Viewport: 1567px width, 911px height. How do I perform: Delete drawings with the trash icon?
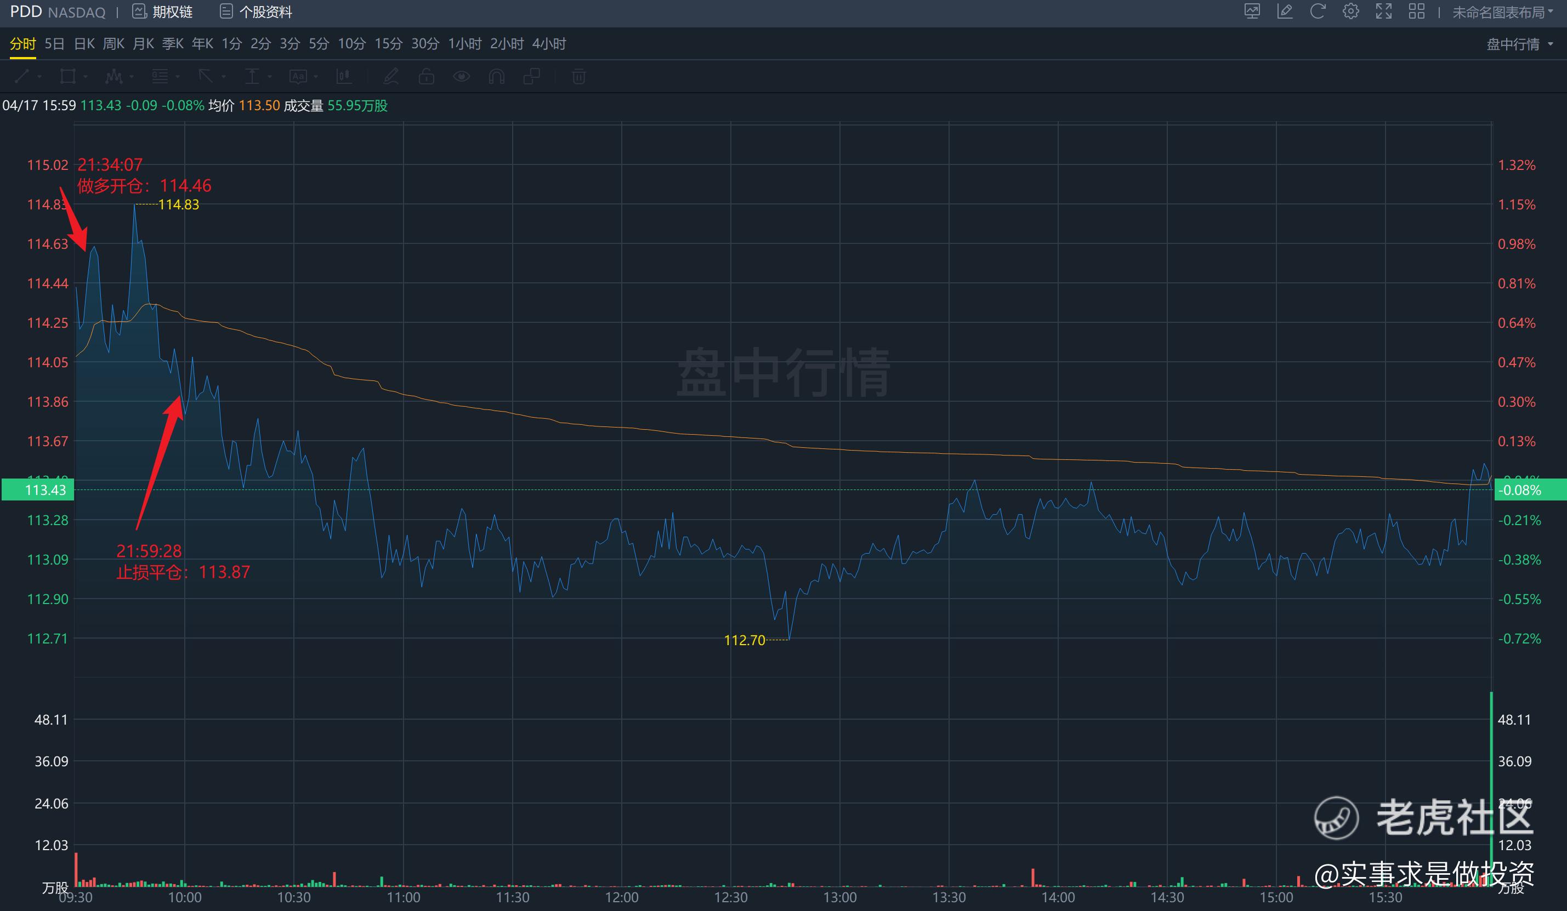click(578, 77)
